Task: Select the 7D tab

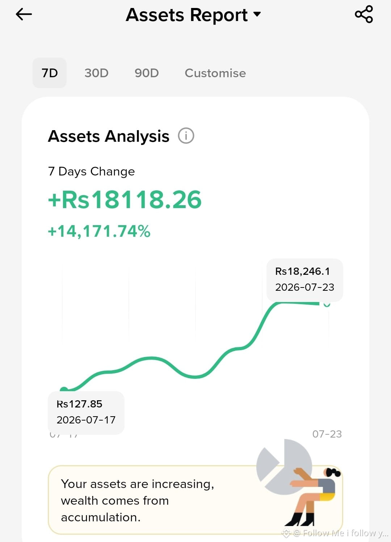Action: pyautogui.click(x=50, y=73)
